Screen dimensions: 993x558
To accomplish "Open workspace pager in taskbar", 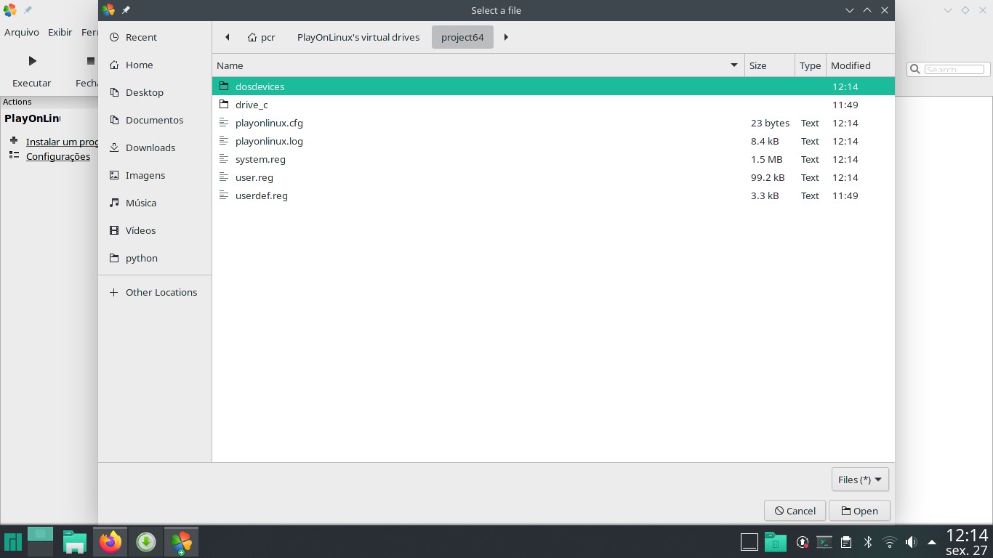I will point(40,542).
